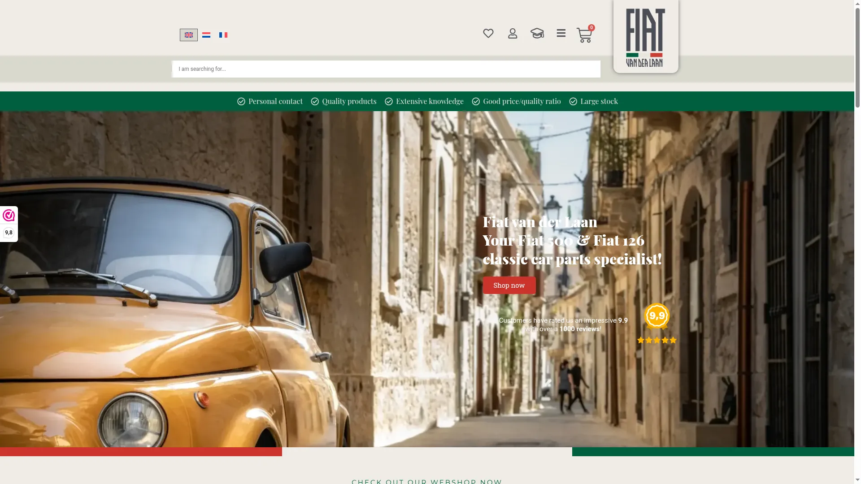Screen dimensions: 861x484
Task: Click the 'Customers have rated us' review text
Action: coord(563,324)
